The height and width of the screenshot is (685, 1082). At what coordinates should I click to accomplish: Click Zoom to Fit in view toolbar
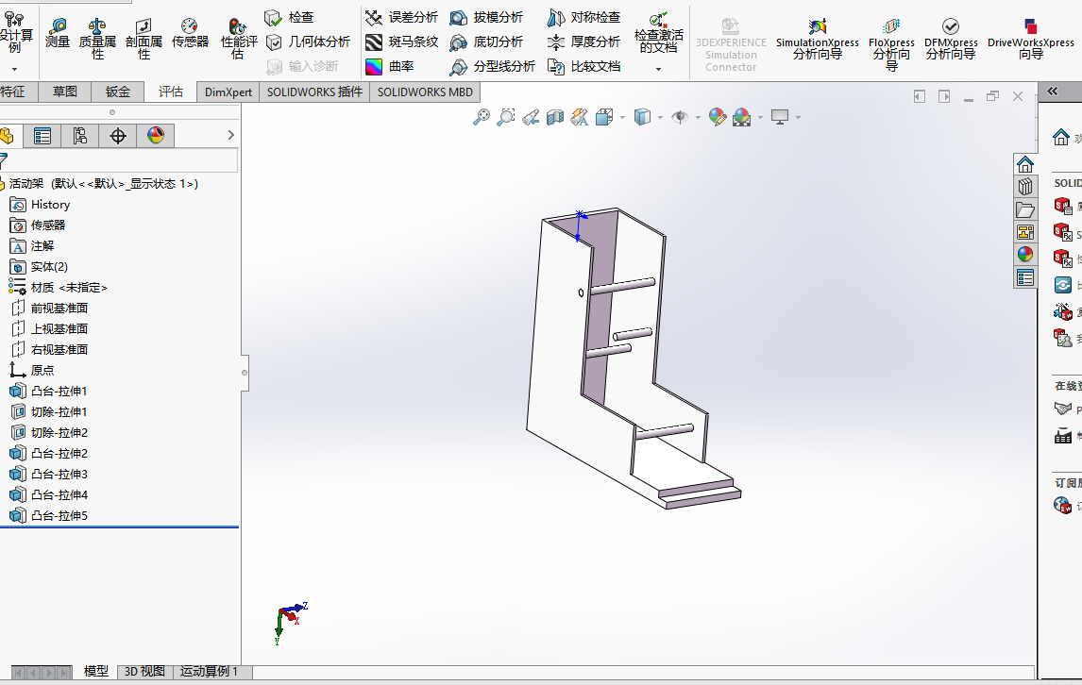[481, 117]
